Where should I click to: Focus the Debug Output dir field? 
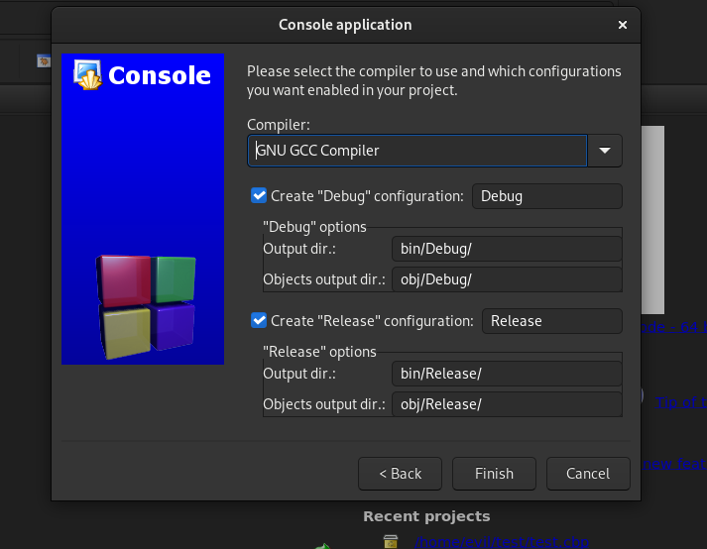pos(506,248)
